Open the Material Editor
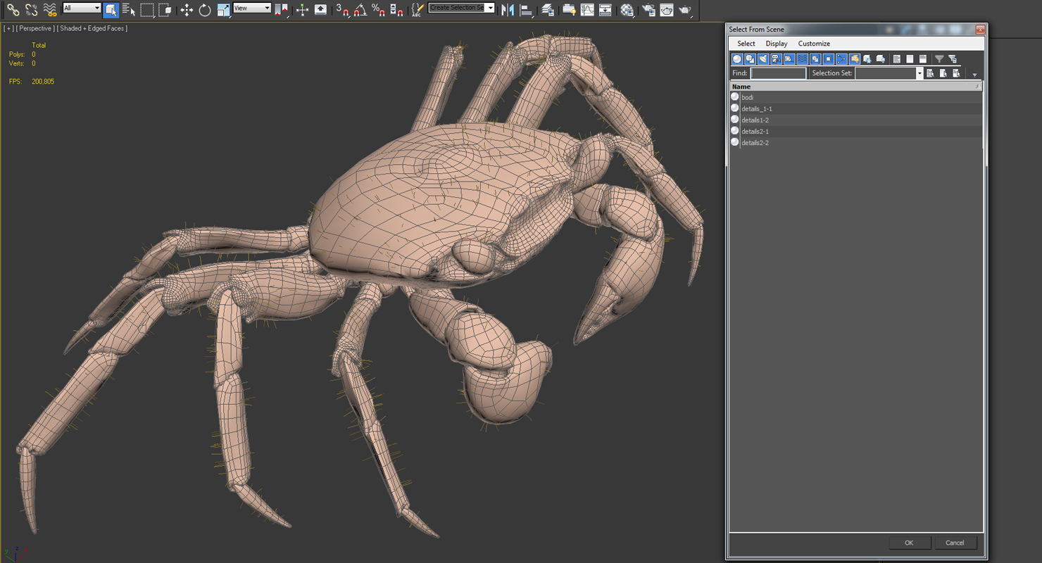Viewport: 1042px width, 563px height. pyautogui.click(x=627, y=10)
